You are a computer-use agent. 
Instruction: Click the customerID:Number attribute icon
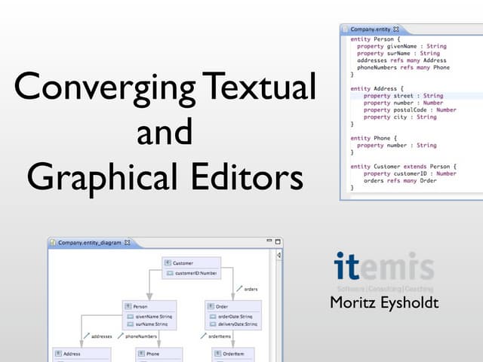[x=169, y=273]
